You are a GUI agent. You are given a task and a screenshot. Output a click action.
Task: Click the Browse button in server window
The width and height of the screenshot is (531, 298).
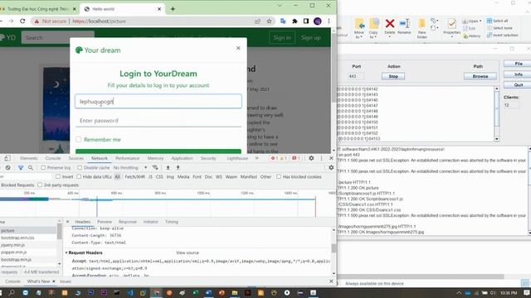pos(480,76)
